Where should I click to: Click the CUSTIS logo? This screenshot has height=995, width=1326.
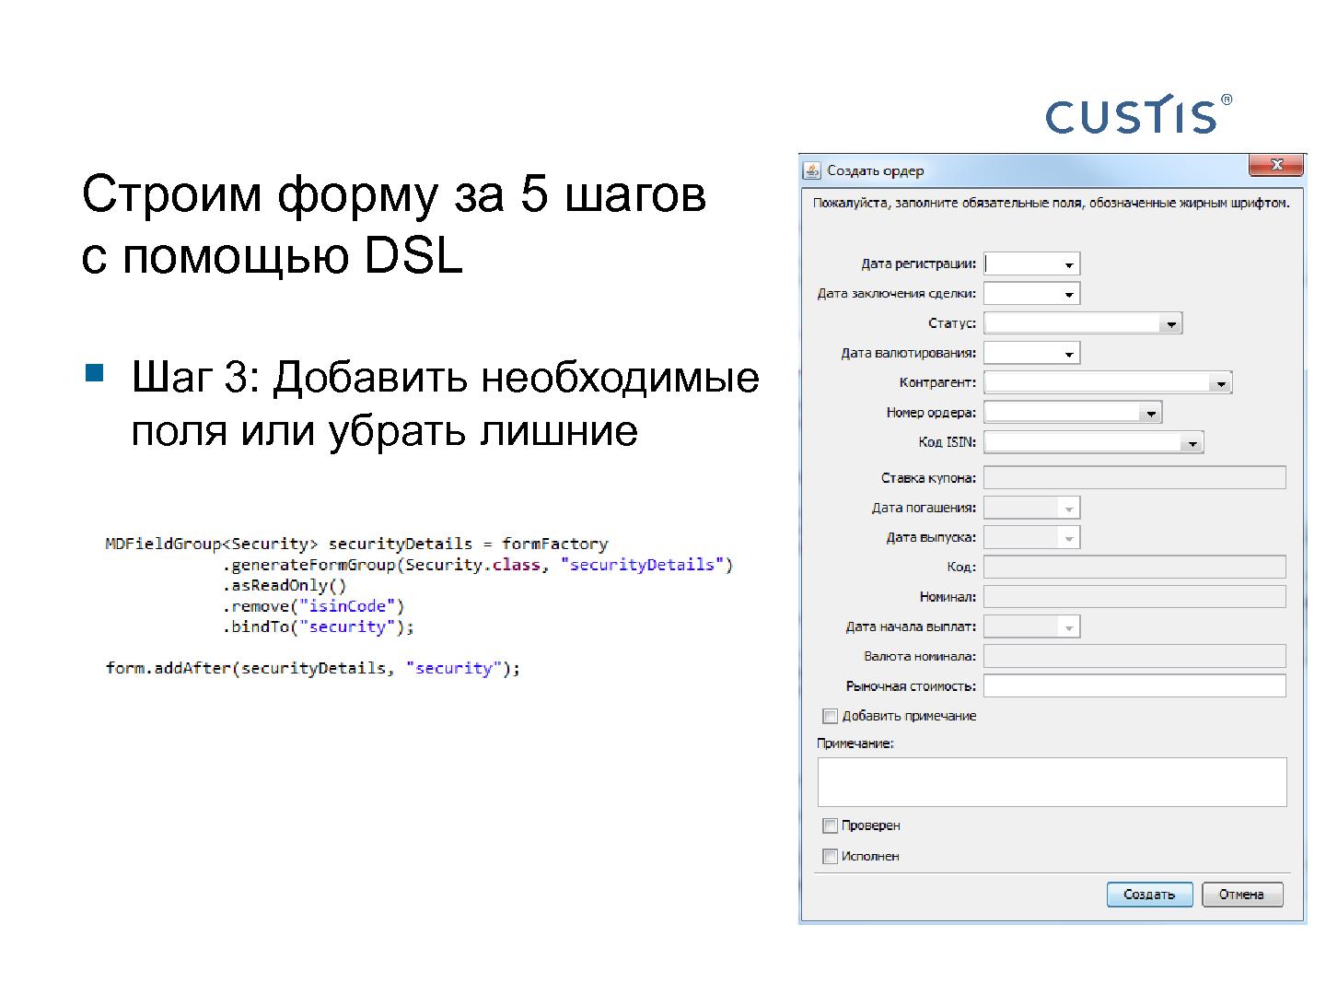[1138, 114]
